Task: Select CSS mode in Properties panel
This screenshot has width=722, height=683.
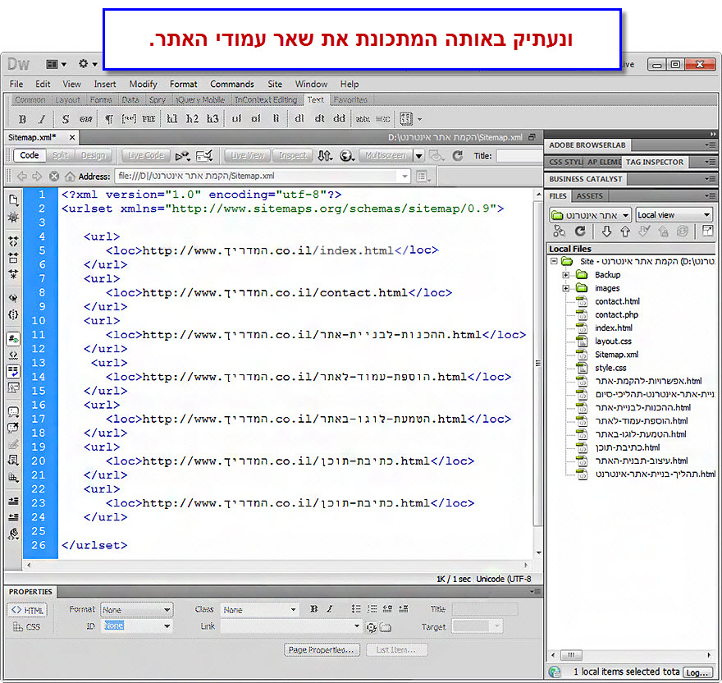Action: point(27,627)
